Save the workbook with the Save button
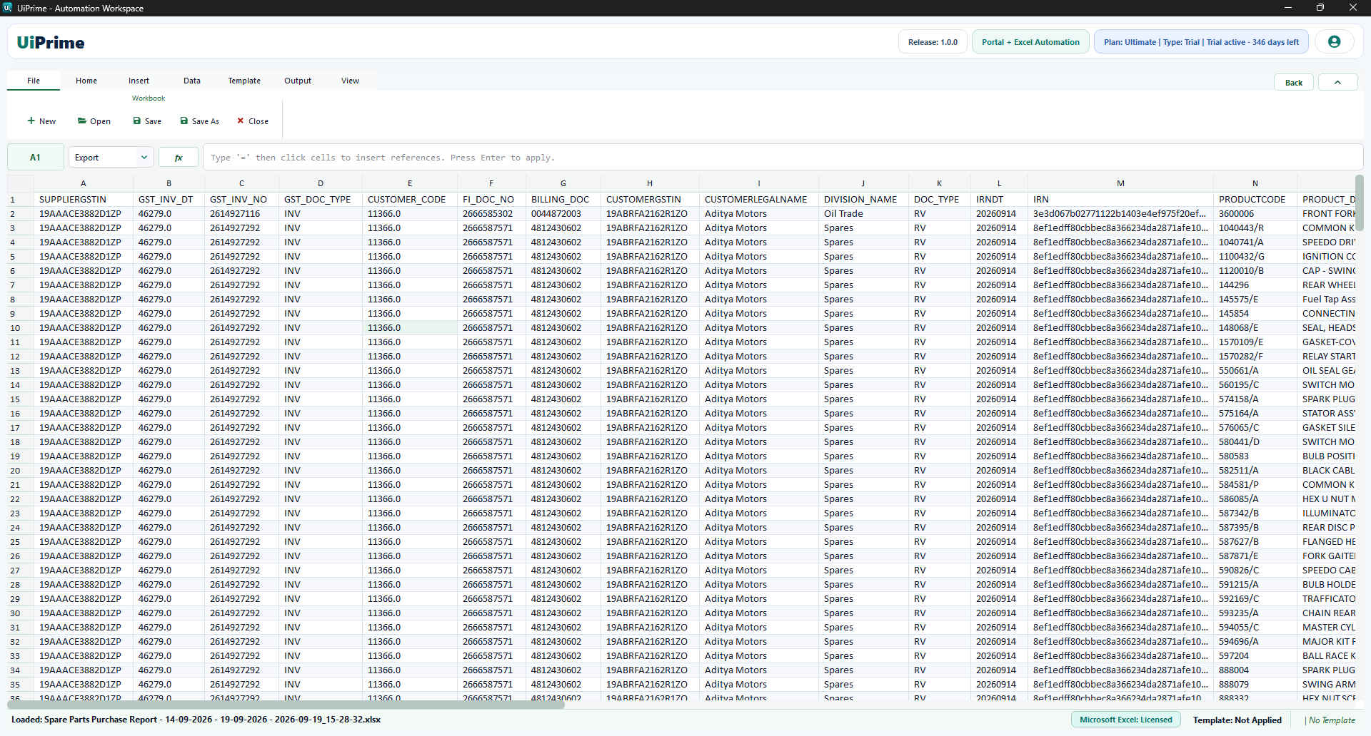This screenshot has height=736, width=1371. [x=147, y=121]
